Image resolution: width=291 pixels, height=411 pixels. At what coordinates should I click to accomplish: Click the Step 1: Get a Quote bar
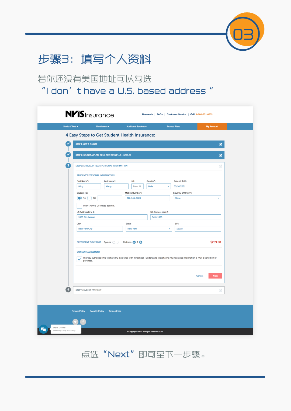tap(149, 144)
